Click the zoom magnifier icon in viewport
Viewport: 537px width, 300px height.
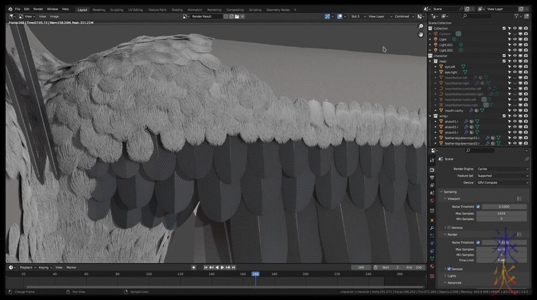(421, 26)
